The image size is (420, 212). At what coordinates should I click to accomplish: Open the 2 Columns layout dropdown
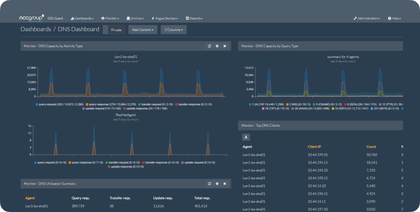[173, 30]
